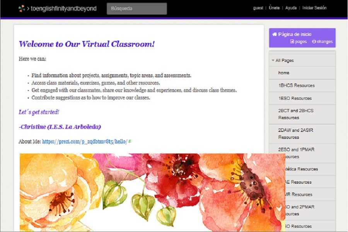Focus the Búsqueda search field

pos(137,9)
